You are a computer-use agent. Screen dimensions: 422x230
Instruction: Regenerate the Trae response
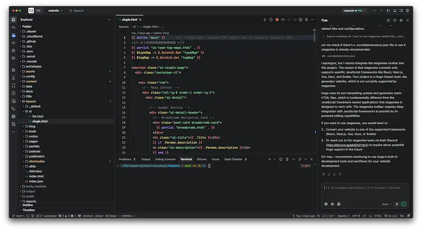(x=329, y=174)
